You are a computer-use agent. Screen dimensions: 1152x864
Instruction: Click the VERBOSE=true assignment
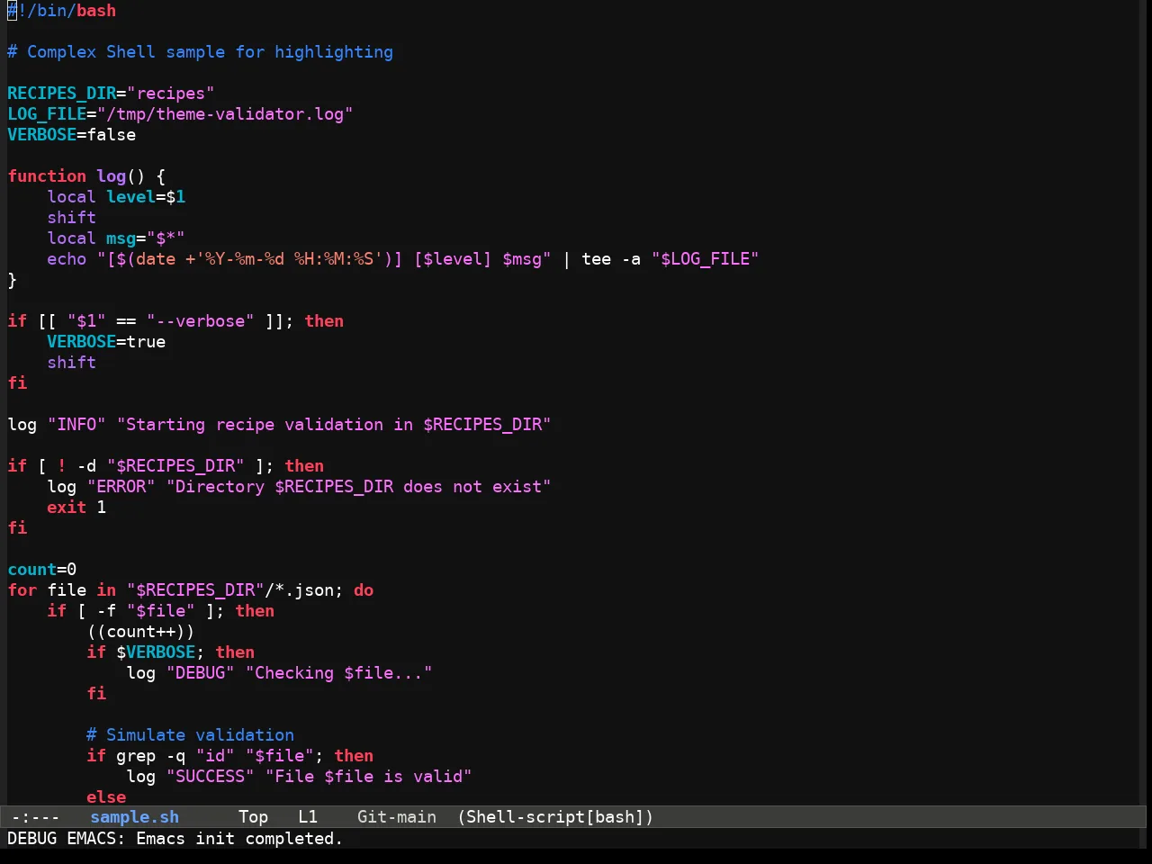106,342
